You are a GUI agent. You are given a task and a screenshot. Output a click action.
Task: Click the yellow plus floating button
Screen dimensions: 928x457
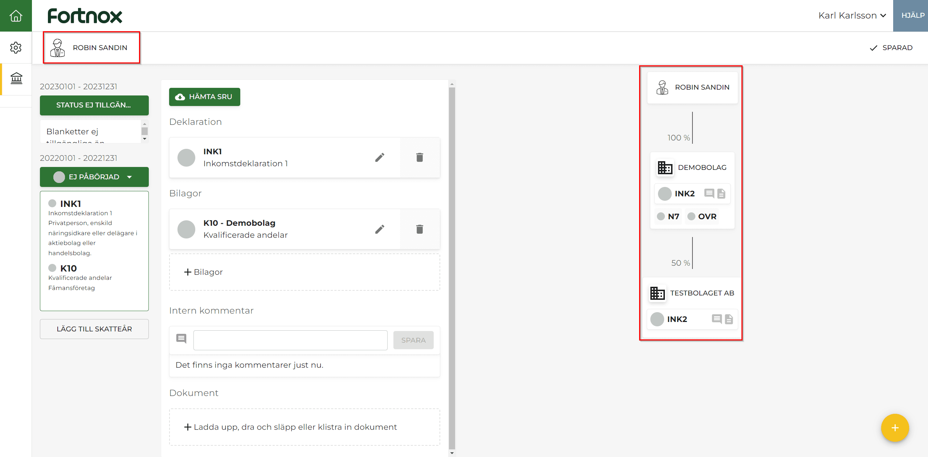[x=895, y=428]
